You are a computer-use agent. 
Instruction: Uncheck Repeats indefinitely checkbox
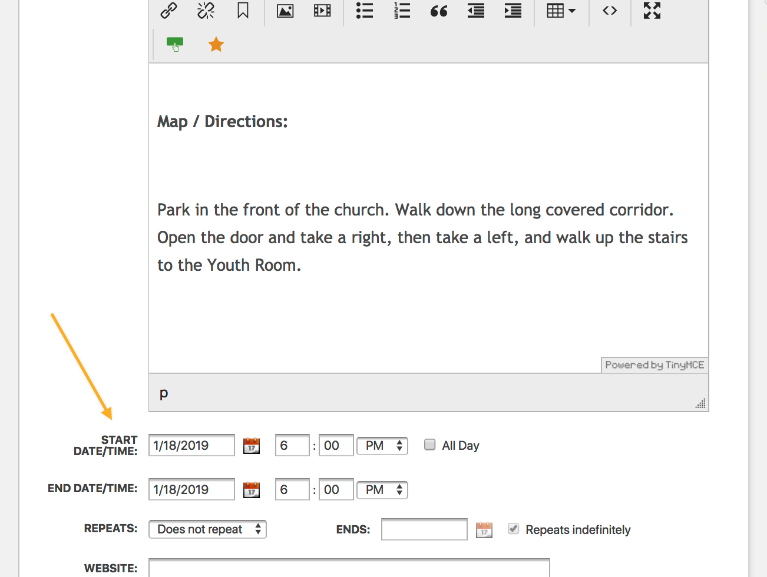(514, 529)
